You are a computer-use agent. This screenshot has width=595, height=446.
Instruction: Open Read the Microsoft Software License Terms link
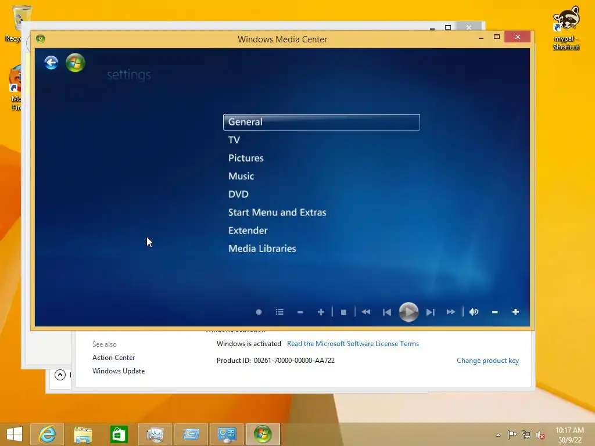click(353, 344)
